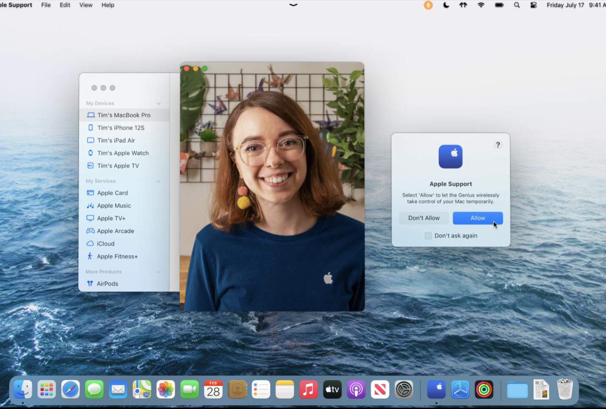
Task: Click the Apple Support app icon in dialog
Action: (x=450, y=157)
